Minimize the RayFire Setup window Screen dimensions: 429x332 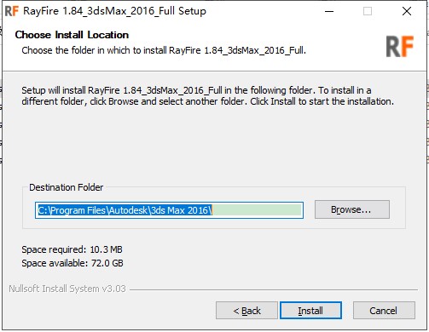pos(329,11)
